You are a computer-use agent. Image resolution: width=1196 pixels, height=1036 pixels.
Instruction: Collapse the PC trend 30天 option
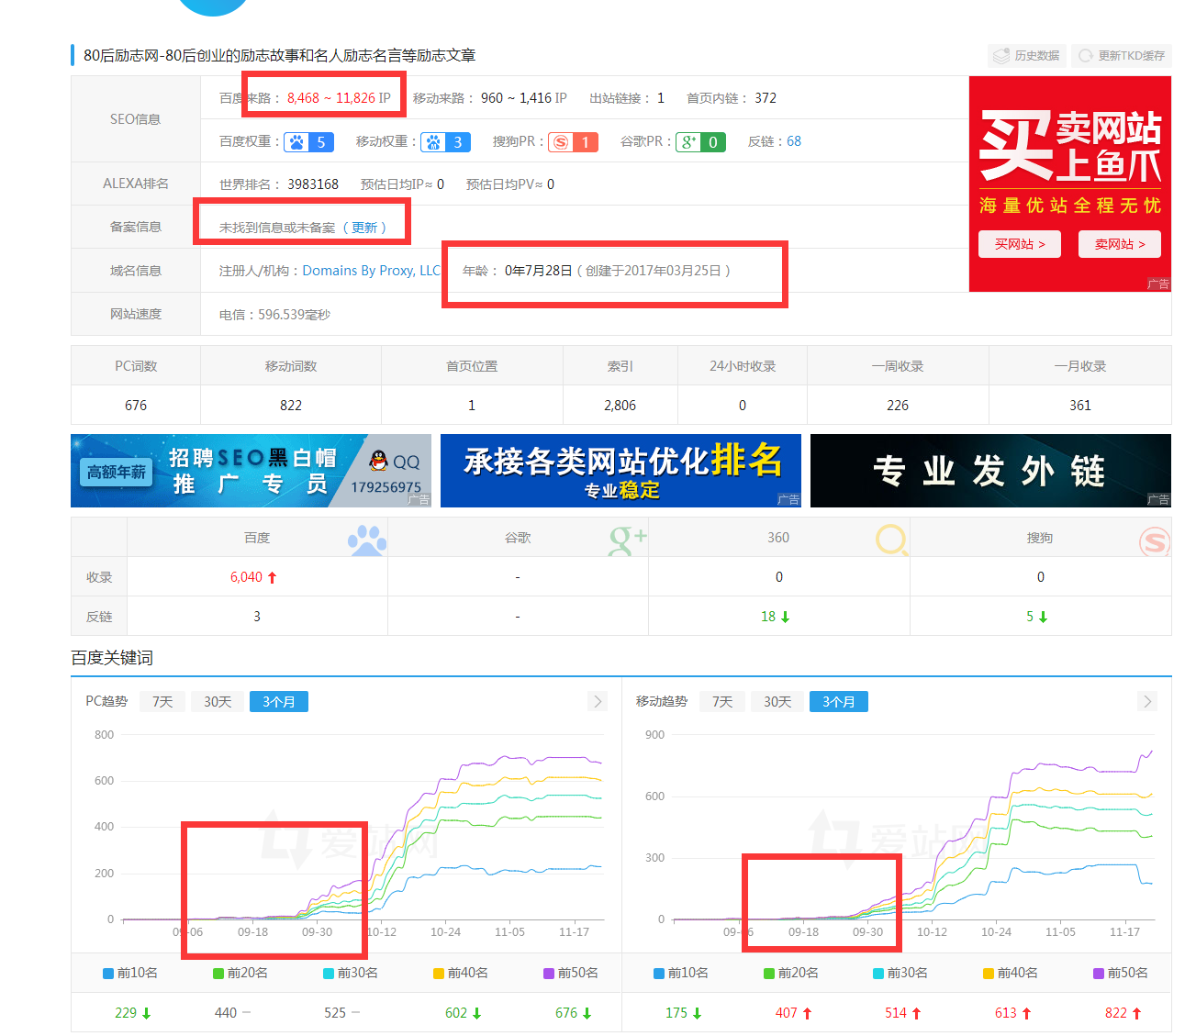(x=218, y=701)
